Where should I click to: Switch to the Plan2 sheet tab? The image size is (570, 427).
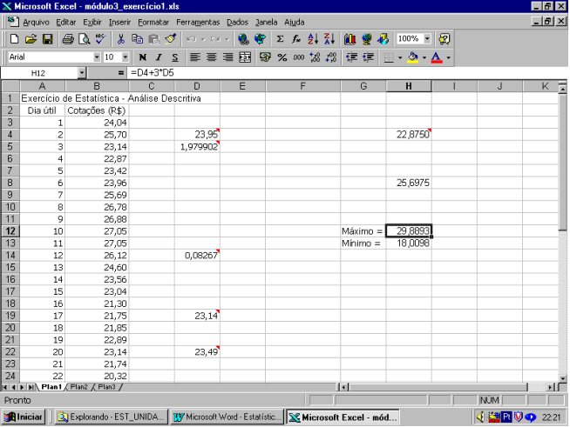[x=79, y=386]
